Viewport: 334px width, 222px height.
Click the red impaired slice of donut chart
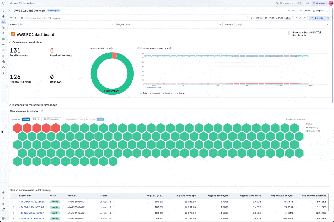pos(114,55)
